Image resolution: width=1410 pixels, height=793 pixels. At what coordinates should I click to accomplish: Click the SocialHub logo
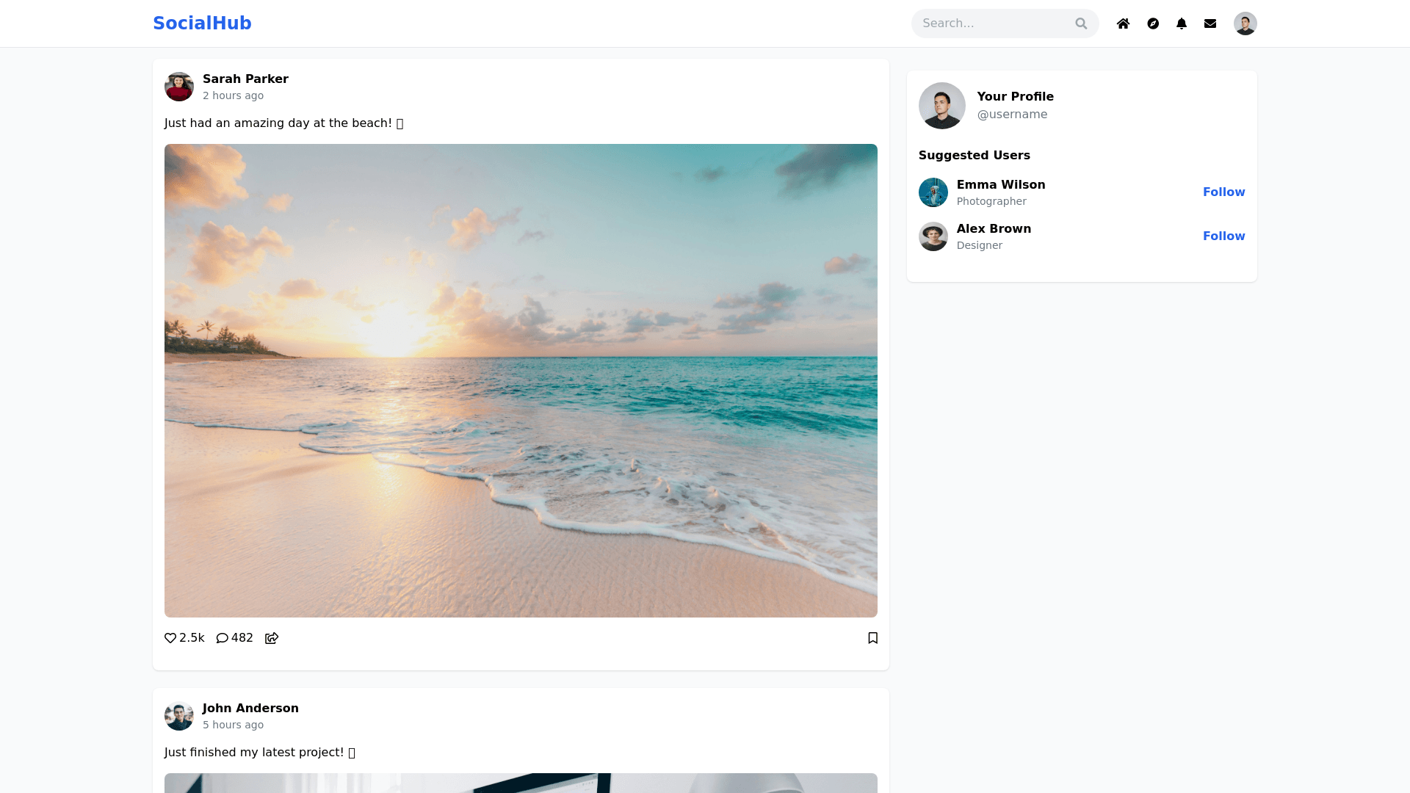point(202,23)
